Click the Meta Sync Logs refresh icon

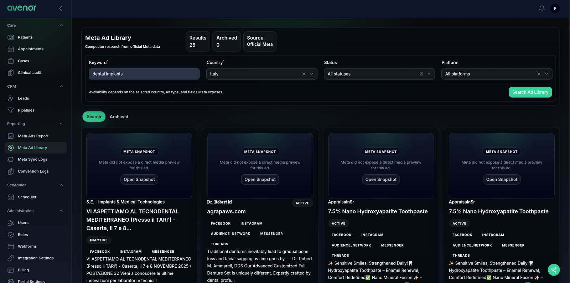pyautogui.click(x=11, y=159)
